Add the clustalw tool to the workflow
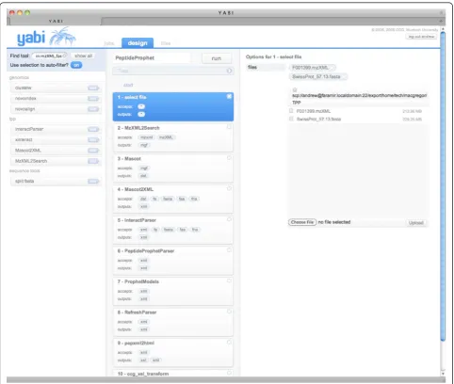The width and height of the screenshot is (454, 384). [x=93, y=88]
